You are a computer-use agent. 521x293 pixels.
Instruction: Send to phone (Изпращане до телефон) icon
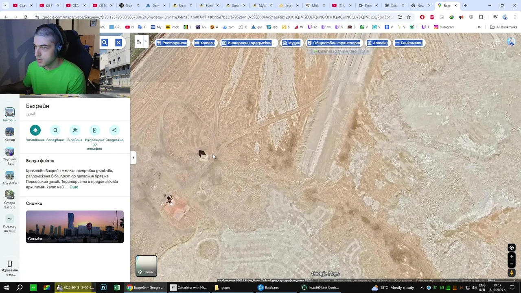94,130
